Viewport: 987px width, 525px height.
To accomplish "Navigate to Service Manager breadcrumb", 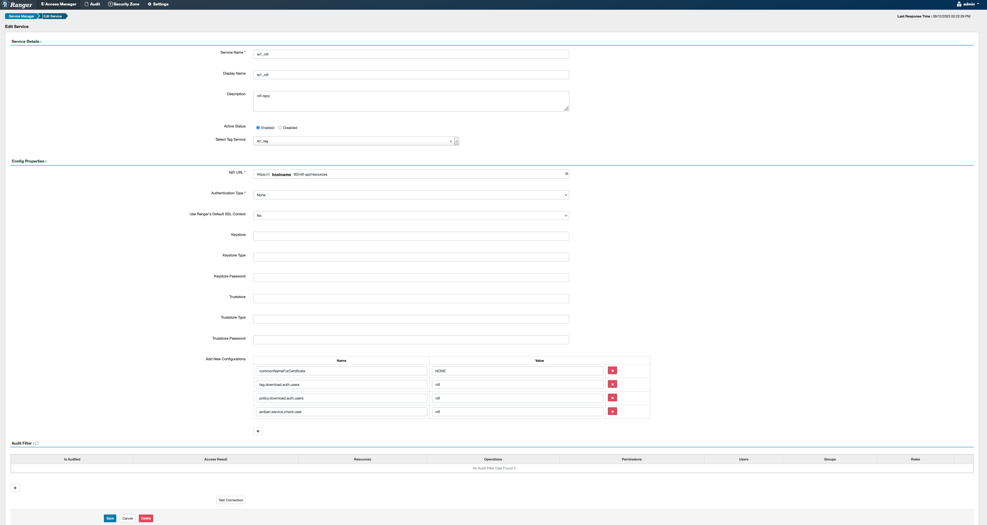I will (x=21, y=16).
